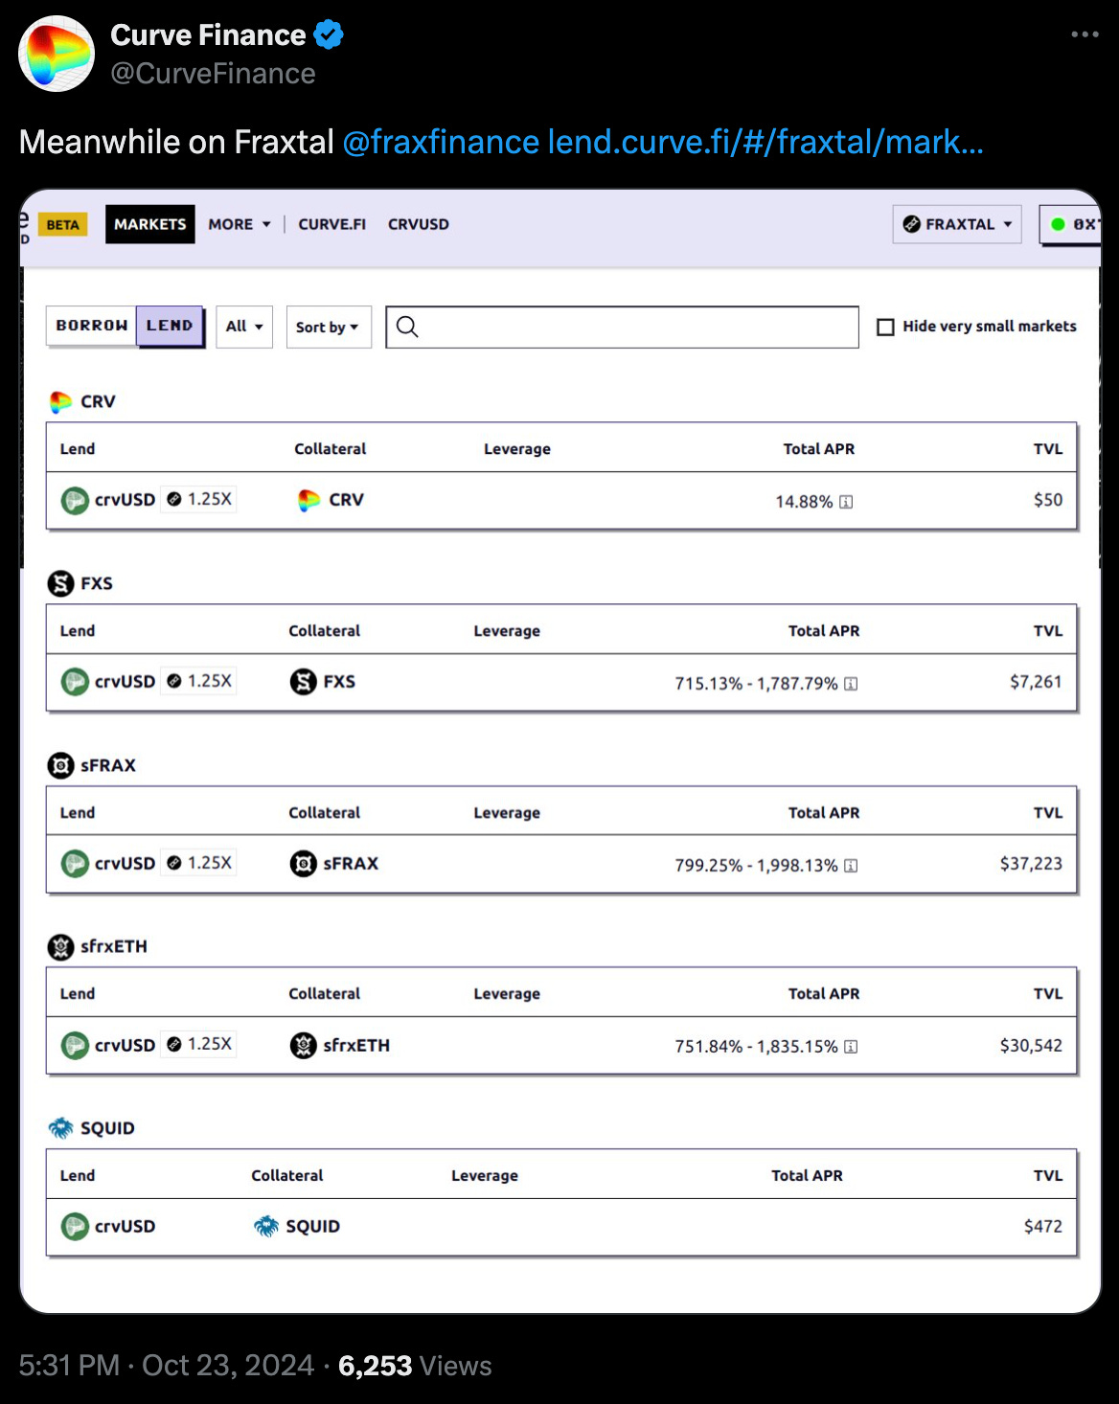Click APR info icon in FXS row
1119x1404 pixels.
(x=851, y=684)
